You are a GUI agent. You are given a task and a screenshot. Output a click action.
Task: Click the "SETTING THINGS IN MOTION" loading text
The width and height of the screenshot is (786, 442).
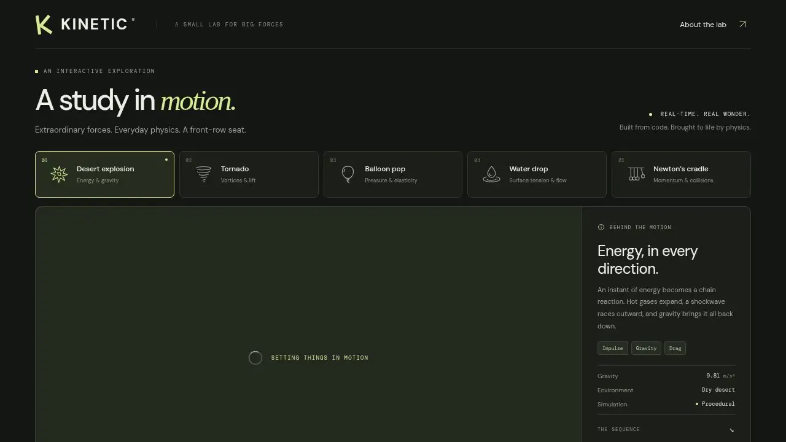319,358
